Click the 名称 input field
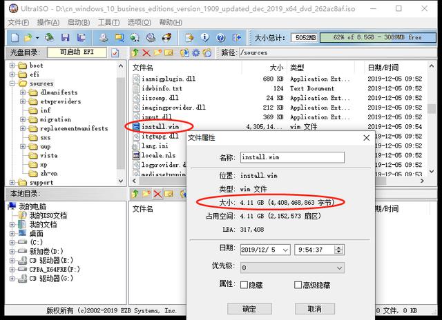 (x=292, y=157)
